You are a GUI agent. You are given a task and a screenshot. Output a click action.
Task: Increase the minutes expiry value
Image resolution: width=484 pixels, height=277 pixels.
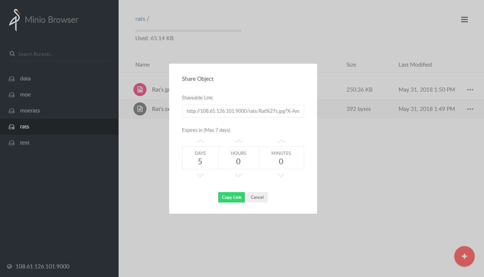tap(281, 141)
